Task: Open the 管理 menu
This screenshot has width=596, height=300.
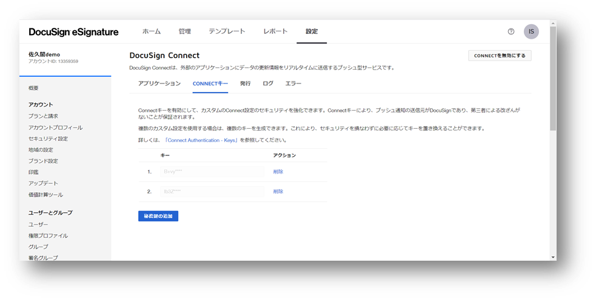Action: click(x=185, y=31)
